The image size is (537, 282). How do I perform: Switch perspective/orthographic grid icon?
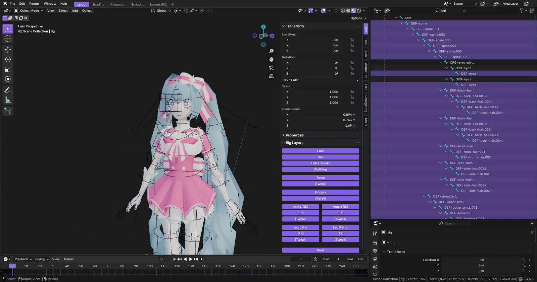[x=271, y=76]
